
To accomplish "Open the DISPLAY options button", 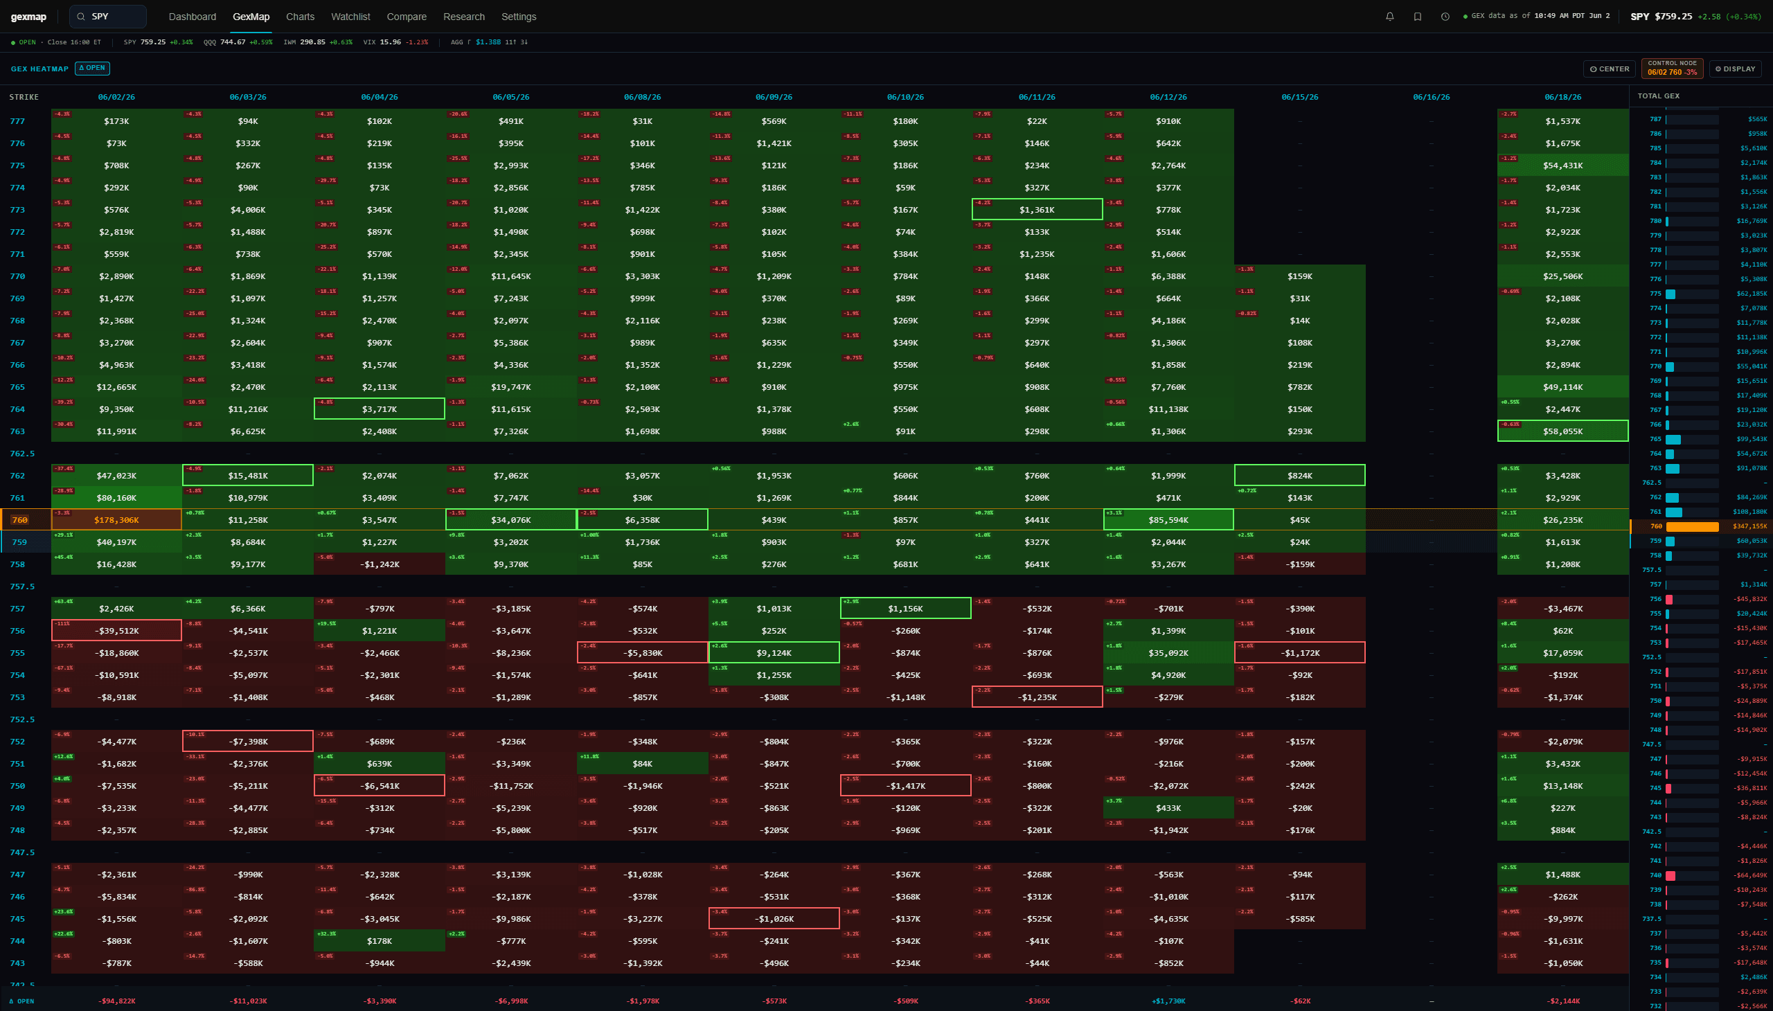I will pos(1736,69).
